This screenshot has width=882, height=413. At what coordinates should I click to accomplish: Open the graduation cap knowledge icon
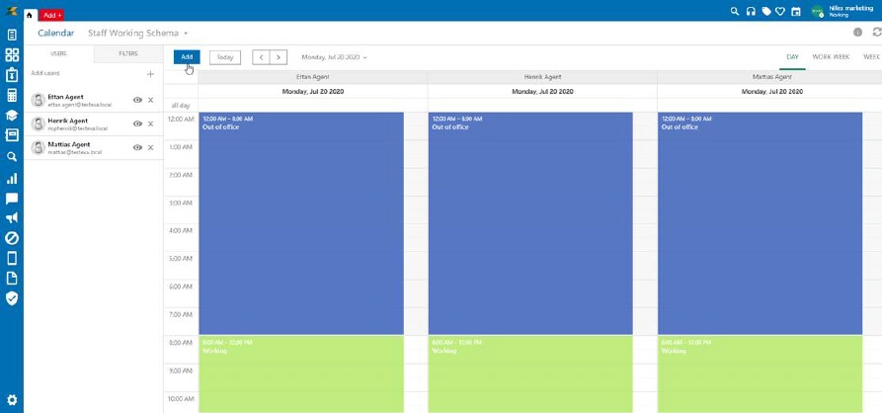[x=12, y=116]
